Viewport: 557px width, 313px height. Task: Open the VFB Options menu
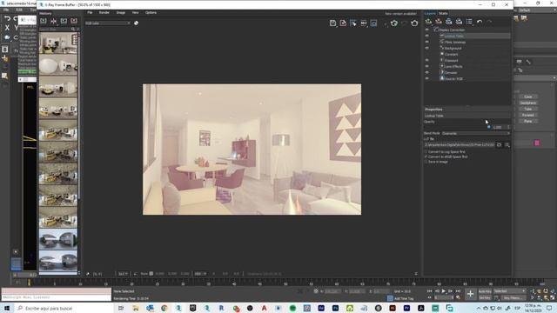tap(151, 12)
